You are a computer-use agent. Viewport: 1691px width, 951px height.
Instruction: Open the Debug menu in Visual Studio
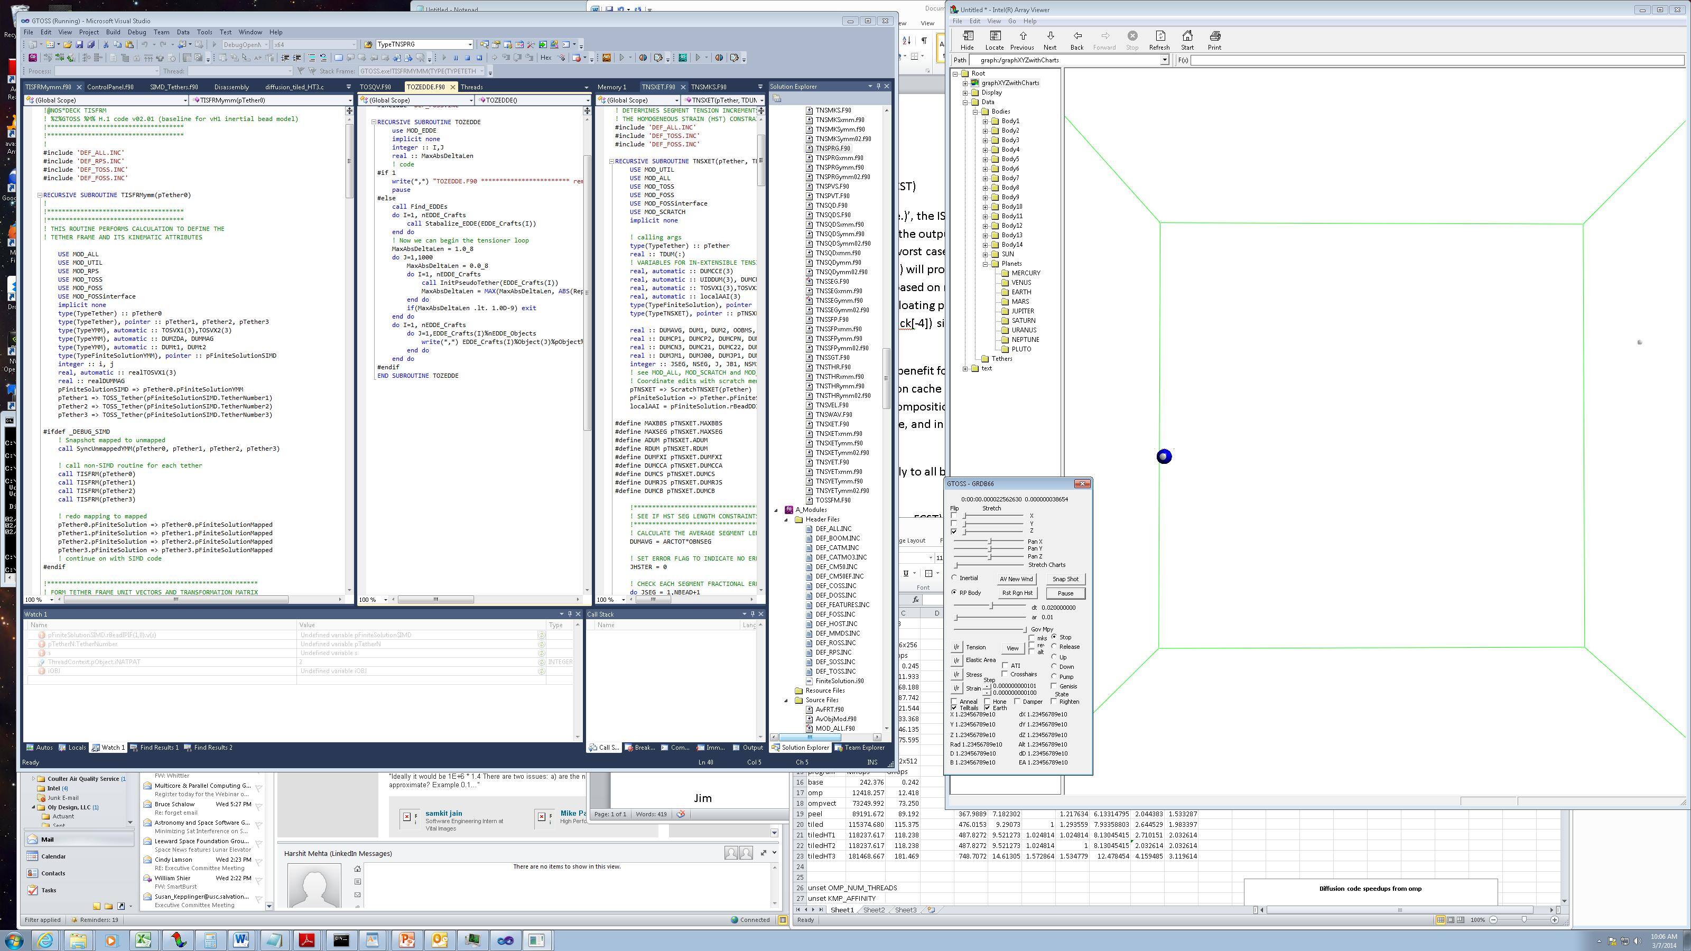136,32
